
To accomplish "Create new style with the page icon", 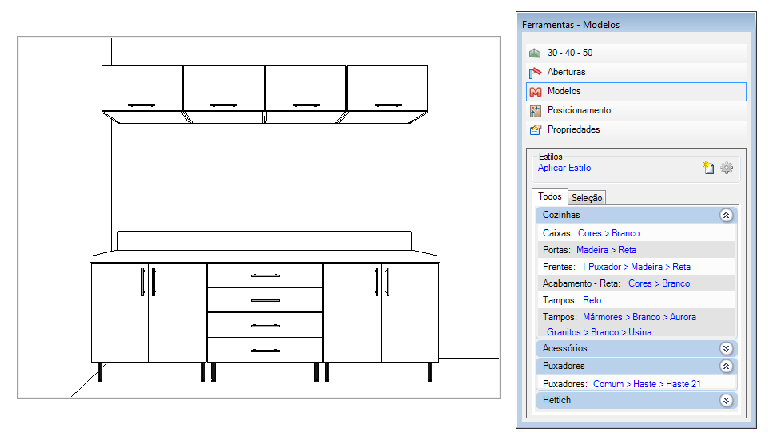I will point(708,168).
